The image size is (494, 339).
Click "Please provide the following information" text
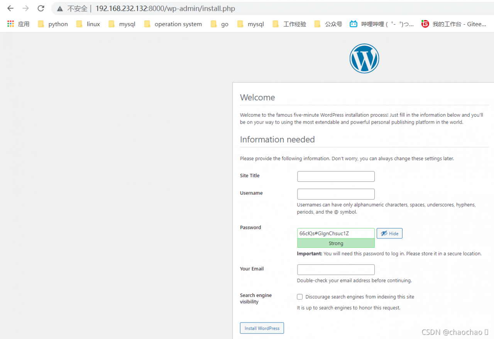pyautogui.click(x=347, y=158)
